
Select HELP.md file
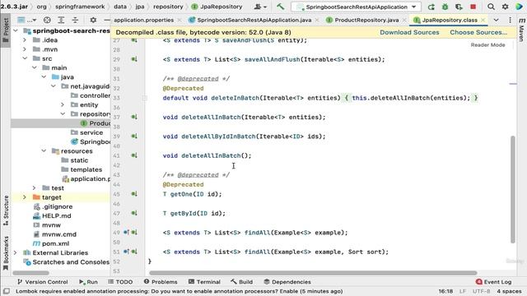click(52, 215)
